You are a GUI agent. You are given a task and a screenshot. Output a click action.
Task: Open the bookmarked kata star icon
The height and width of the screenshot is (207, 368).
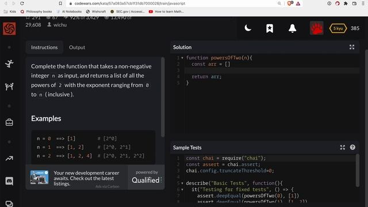(270, 28)
